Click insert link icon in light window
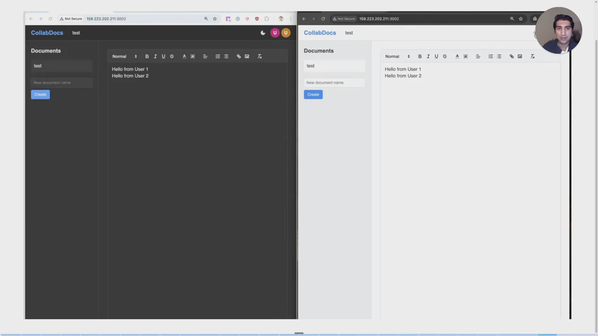The height and width of the screenshot is (336, 598). coord(512,56)
